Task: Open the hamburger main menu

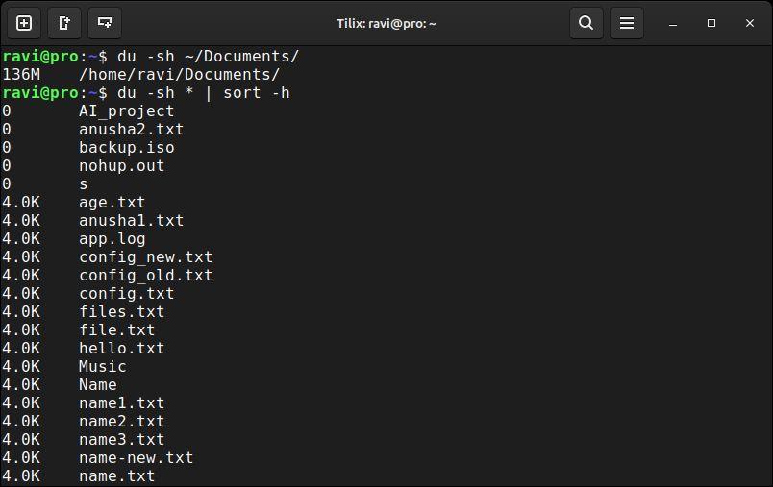Action: pos(627,23)
